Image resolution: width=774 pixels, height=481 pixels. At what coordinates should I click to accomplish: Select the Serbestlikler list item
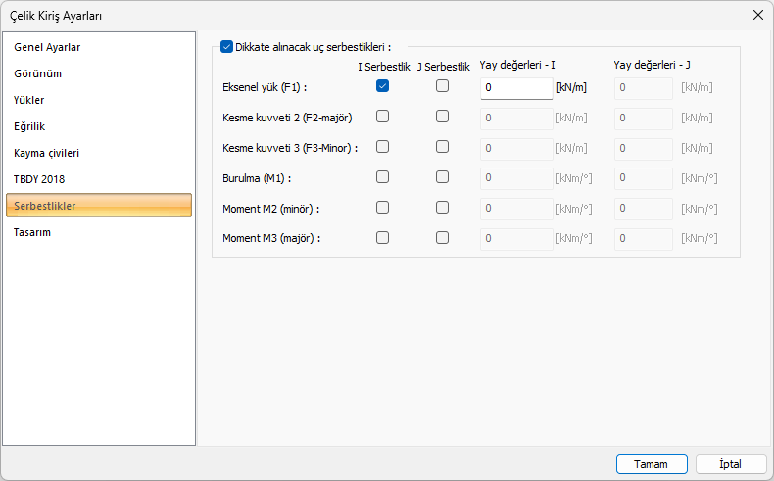click(x=45, y=206)
